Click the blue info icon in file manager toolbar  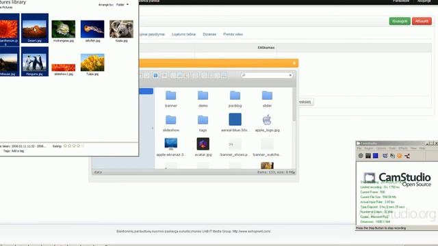155,75
